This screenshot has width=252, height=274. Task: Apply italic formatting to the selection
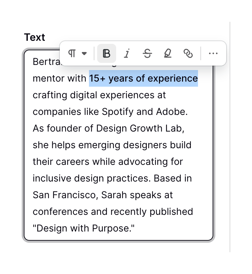pyautogui.click(x=127, y=53)
